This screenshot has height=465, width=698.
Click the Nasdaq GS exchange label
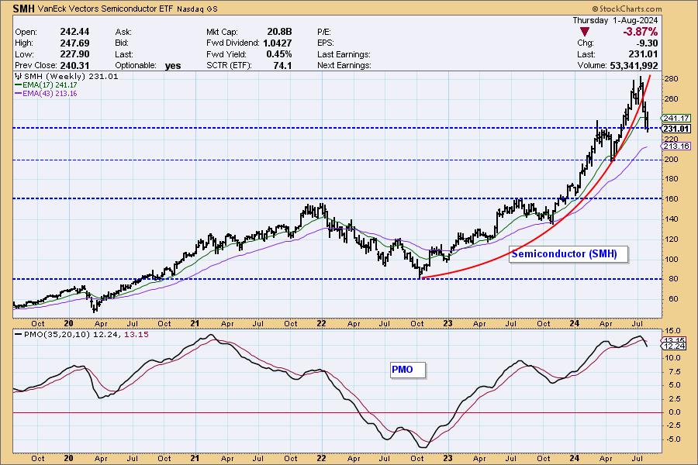[195, 9]
